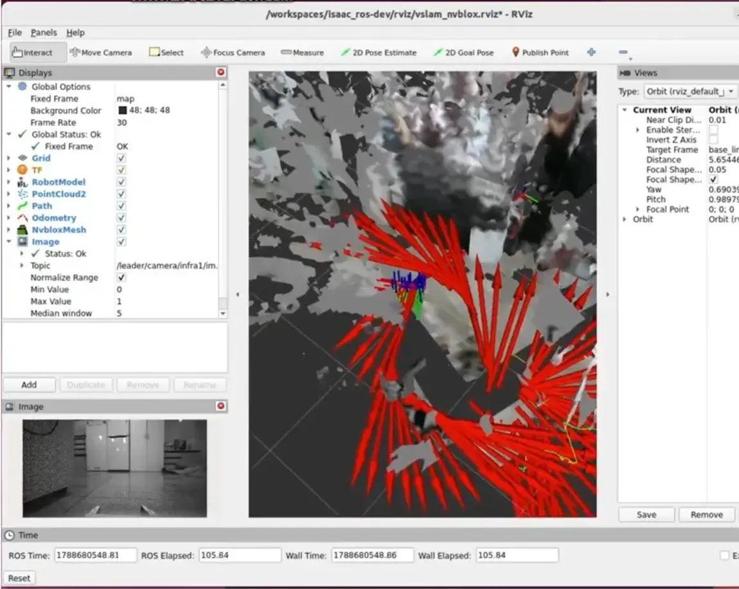Select the Grid display icon
739x589 pixels.
tap(22, 158)
